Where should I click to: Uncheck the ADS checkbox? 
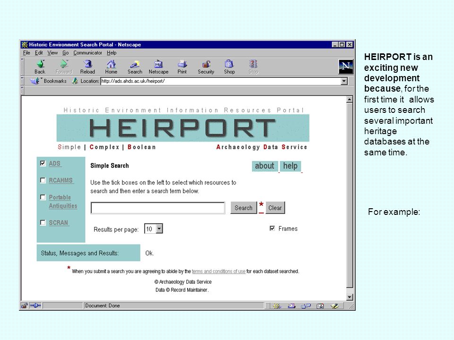pos(43,163)
